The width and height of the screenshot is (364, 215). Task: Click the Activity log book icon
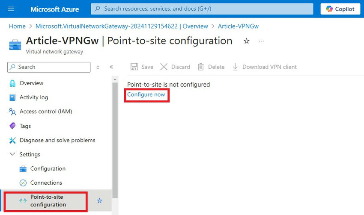(12, 97)
